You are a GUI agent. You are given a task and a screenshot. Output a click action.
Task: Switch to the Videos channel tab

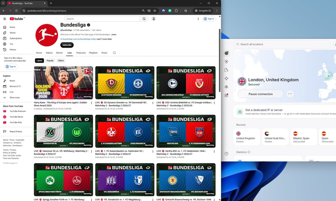click(x=49, y=53)
